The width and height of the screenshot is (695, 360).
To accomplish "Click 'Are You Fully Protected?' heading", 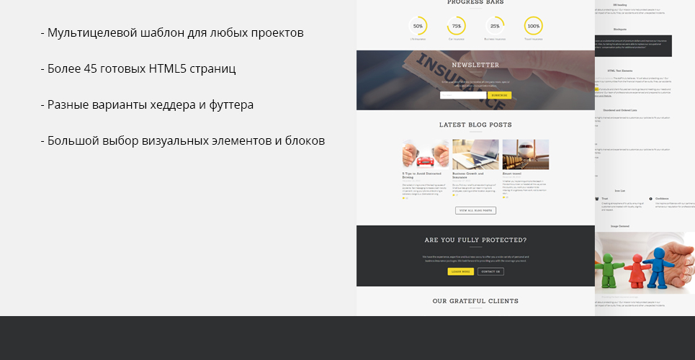I will (x=475, y=240).
